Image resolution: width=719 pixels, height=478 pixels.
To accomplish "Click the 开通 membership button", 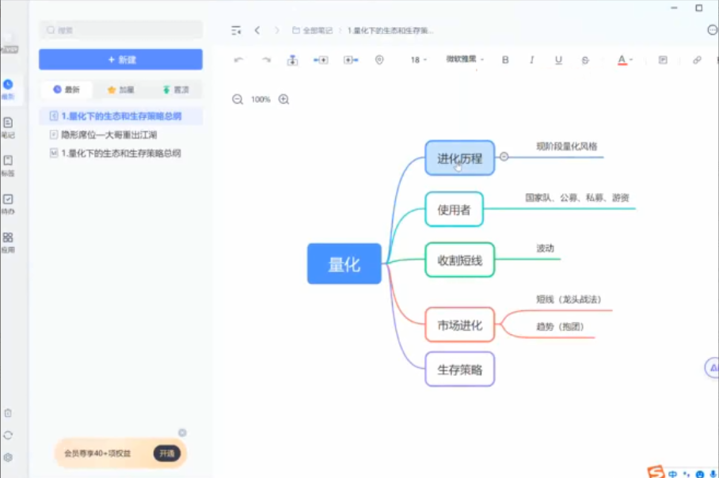I will 166,453.
